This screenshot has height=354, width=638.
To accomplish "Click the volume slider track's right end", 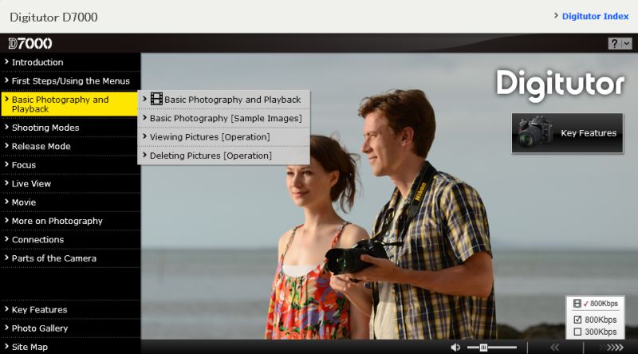I will [x=515, y=347].
